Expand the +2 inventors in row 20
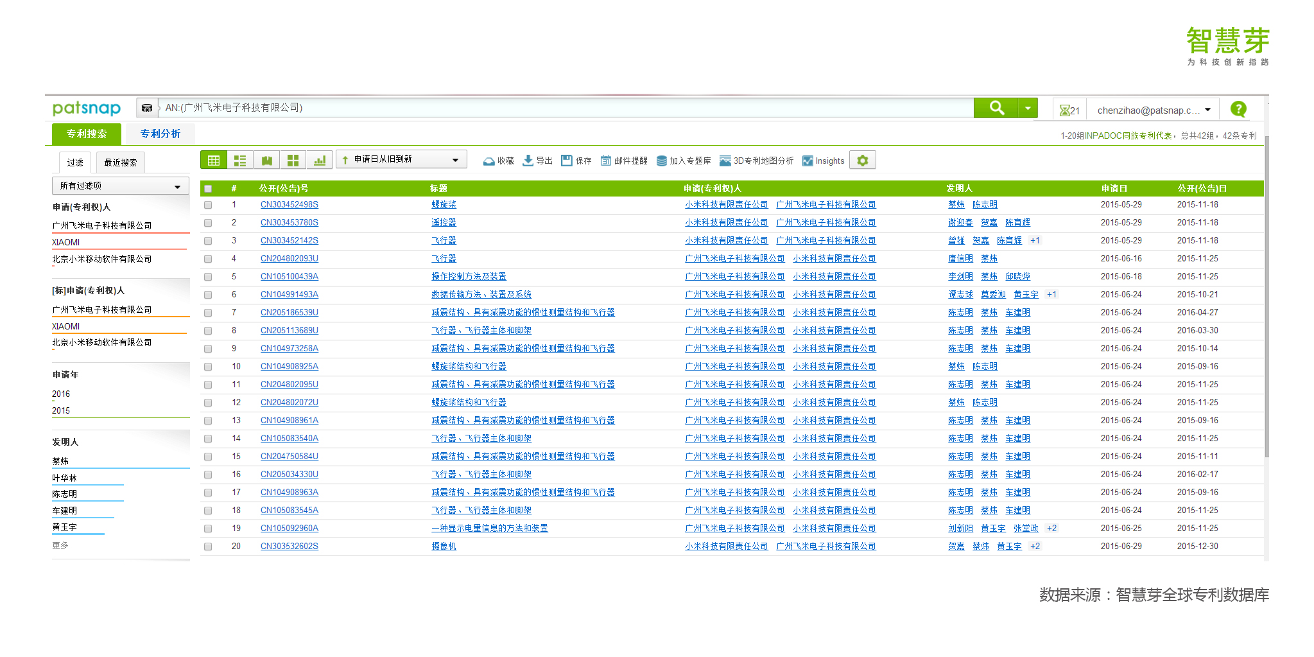This screenshot has width=1314, height=657. click(1035, 546)
